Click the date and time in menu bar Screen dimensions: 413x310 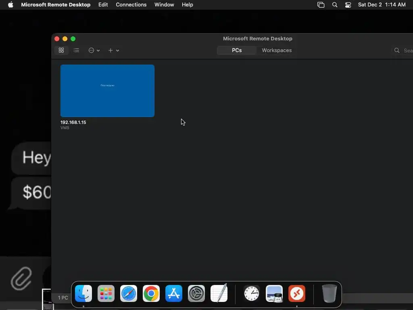pyautogui.click(x=382, y=5)
